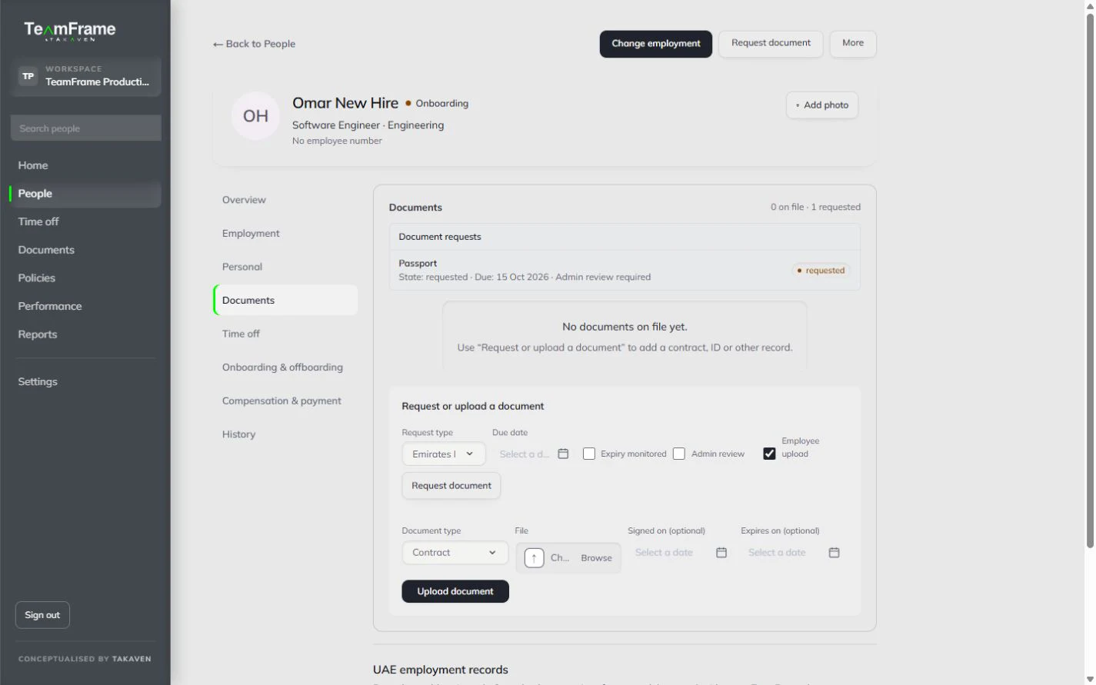The height and width of the screenshot is (685, 1096).
Task: Open People in the sidebar
Action: [x=85, y=194]
